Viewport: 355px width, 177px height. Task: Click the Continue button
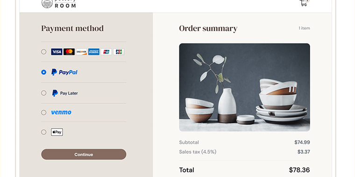pyautogui.click(x=84, y=155)
